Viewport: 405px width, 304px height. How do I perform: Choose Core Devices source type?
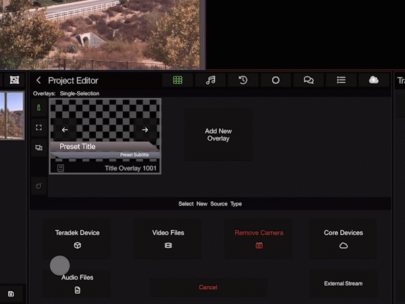(343, 238)
